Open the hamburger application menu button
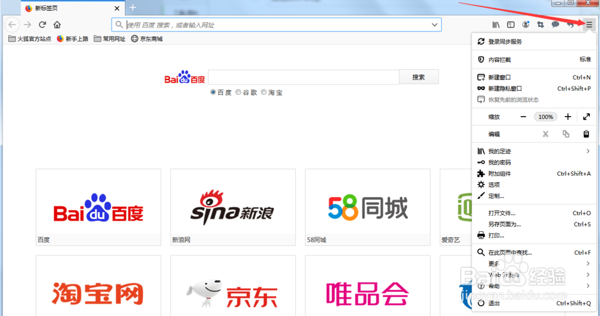Image resolution: width=600 pixels, height=316 pixels. [x=589, y=25]
